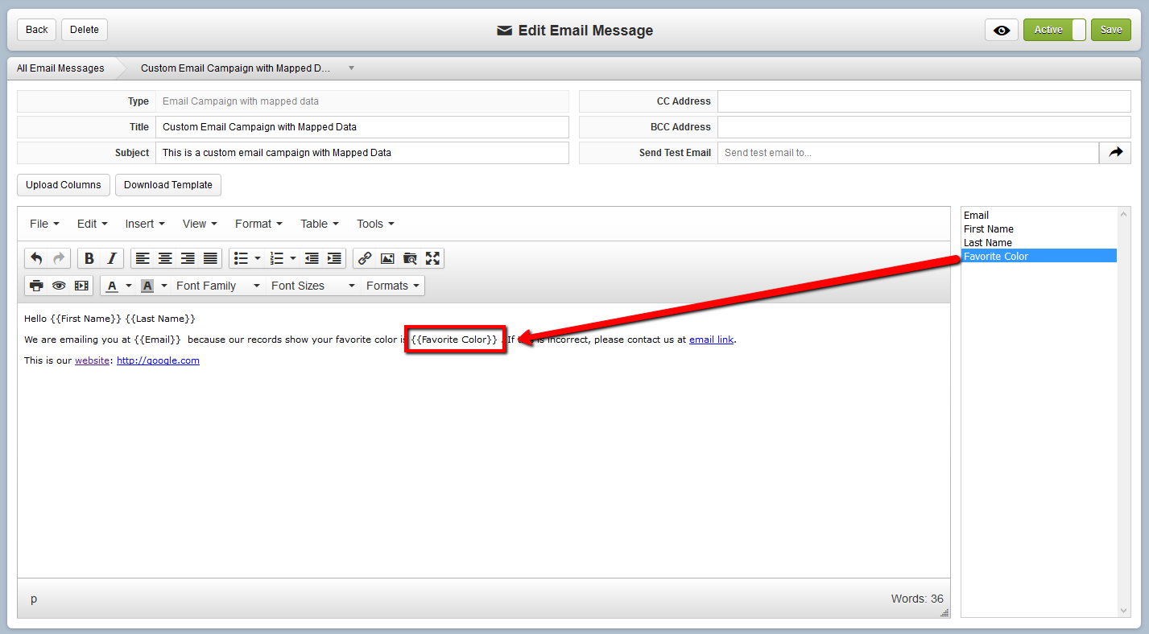Image resolution: width=1149 pixels, height=634 pixels.
Task: Toggle bold formatting in editor toolbar
Action: pyautogui.click(x=89, y=258)
